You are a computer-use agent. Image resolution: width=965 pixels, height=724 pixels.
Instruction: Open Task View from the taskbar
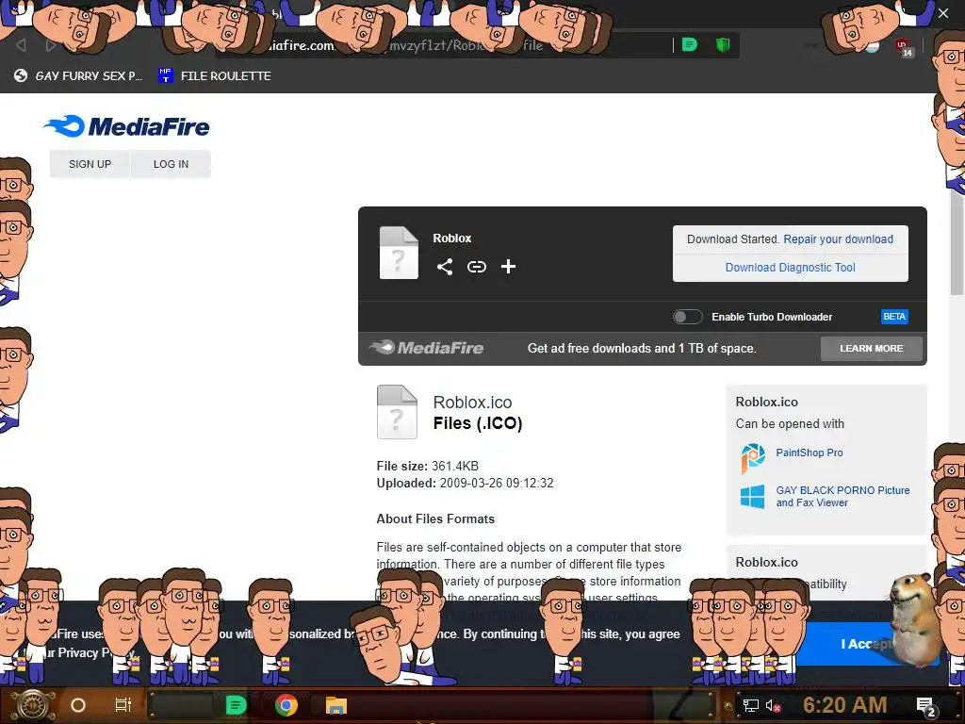click(123, 705)
